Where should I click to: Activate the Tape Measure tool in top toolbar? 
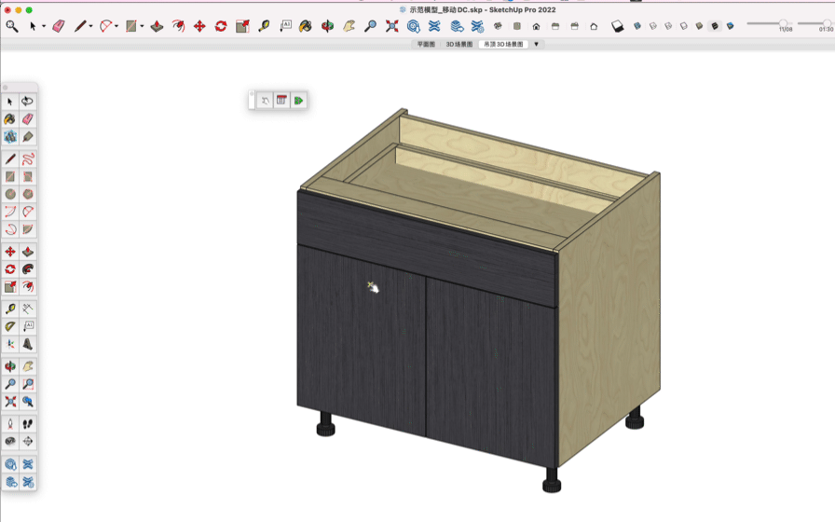click(x=264, y=26)
